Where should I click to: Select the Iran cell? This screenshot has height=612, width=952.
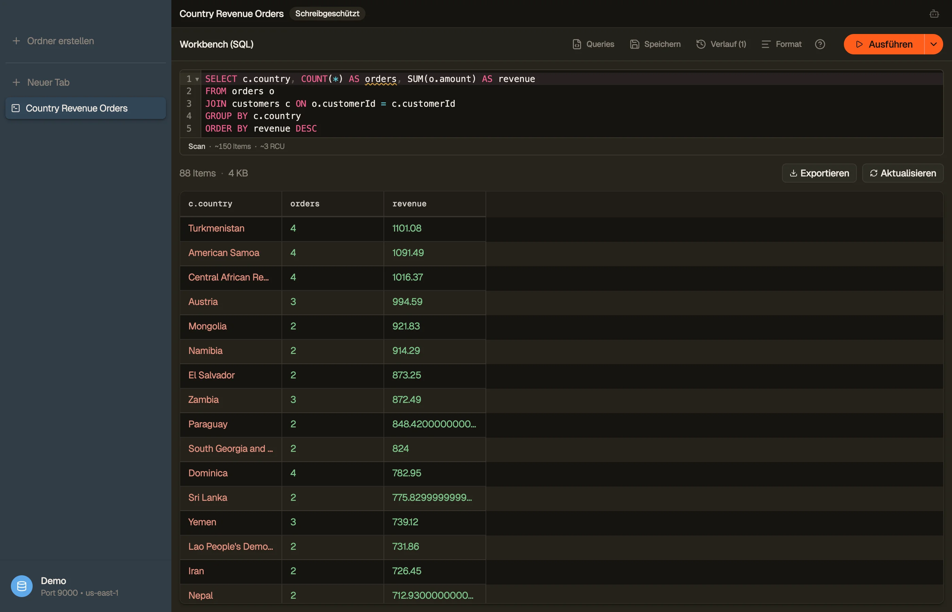click(x=231, y=571)
